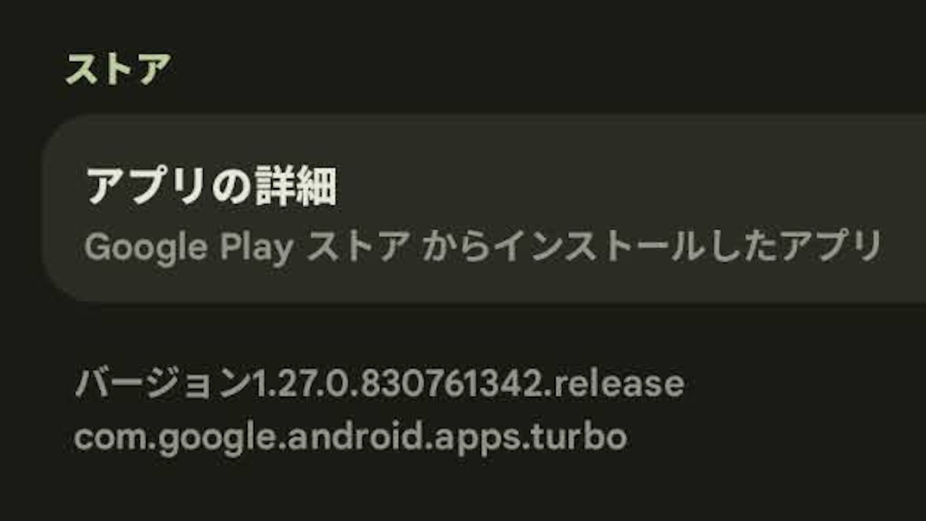The image size is (926, 521).
Task: Click the com.google.android.apps.turbo package name
Action: (x=350, y=438)
